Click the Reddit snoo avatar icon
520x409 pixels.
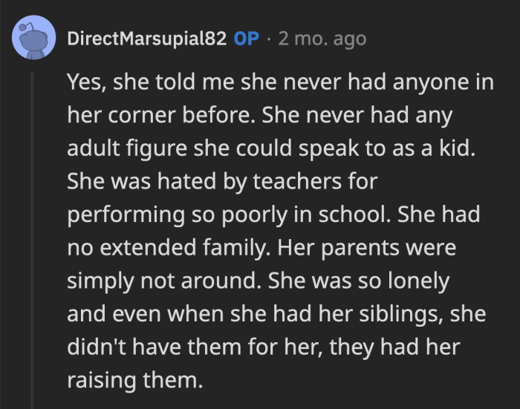pos(33,40)
